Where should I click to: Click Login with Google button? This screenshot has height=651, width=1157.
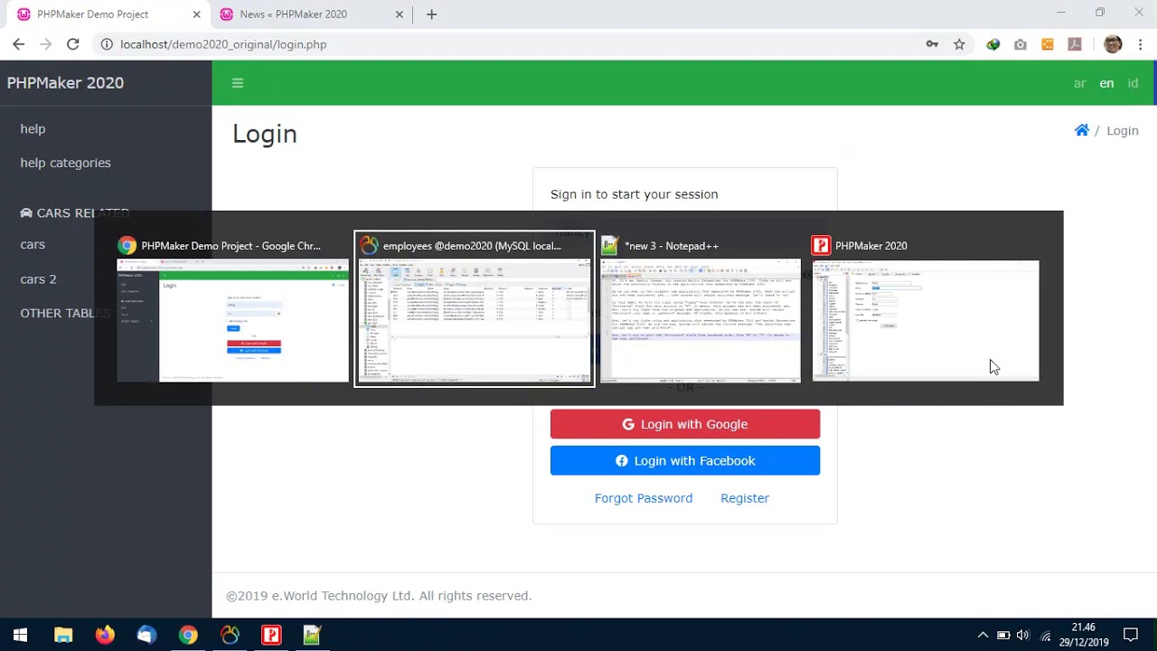coord(685,424)
